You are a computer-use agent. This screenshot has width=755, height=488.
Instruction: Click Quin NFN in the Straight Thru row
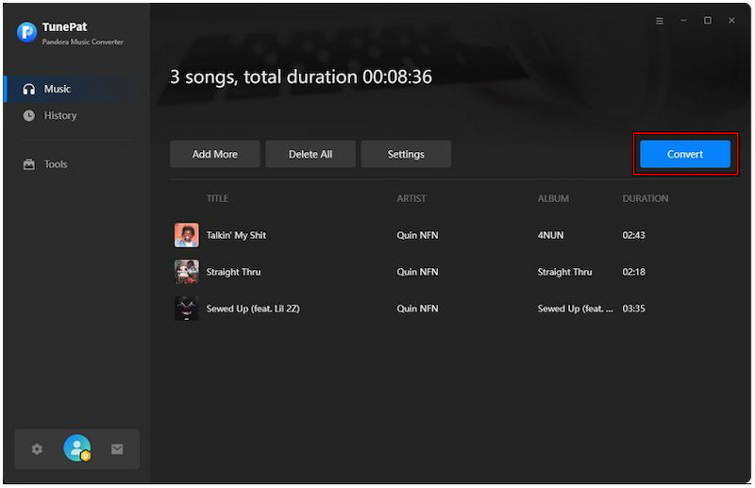[417, 272]
